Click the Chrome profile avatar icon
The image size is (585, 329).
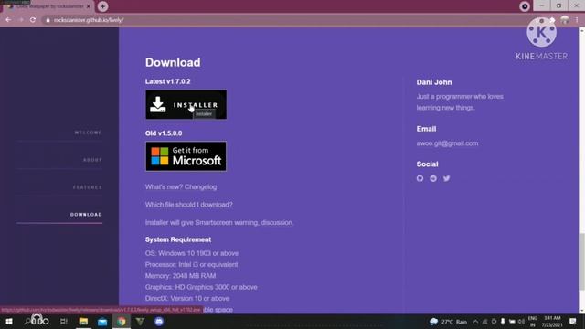click(x=565, y=20)
